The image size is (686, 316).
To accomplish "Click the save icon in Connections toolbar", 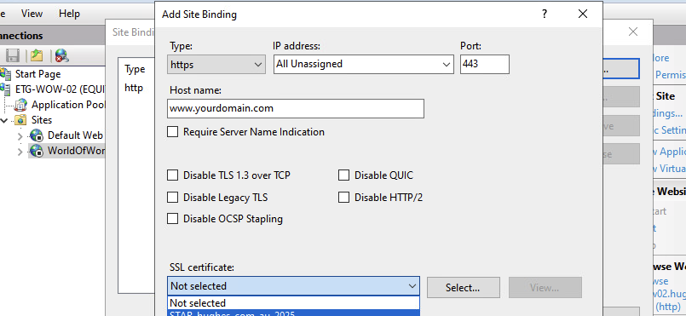I will [12, 55].
